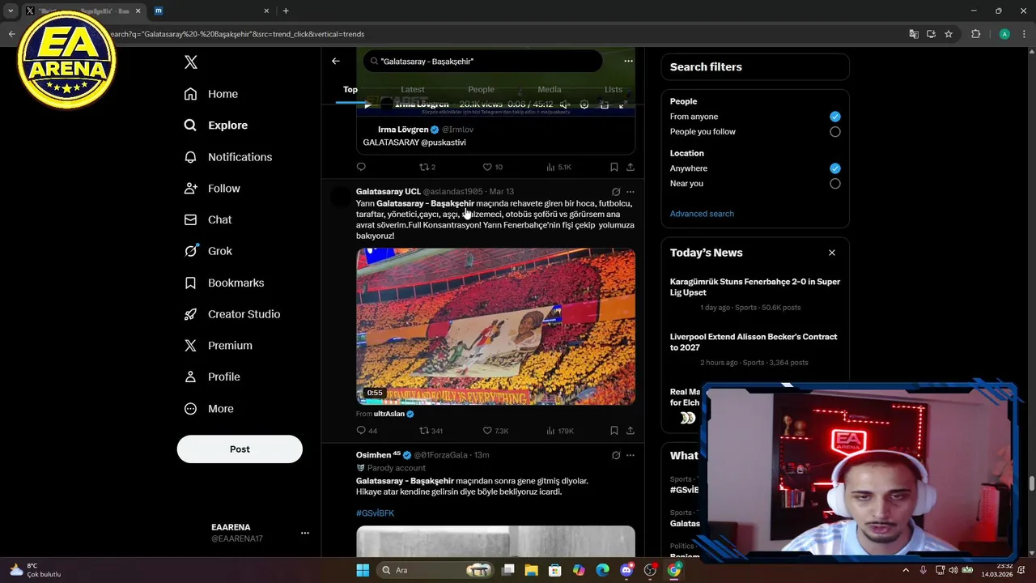This screenshot has height=583, width=1036.
Task: Click the Galatasaray - Başakşehir search field
Action: pos(482,62)
